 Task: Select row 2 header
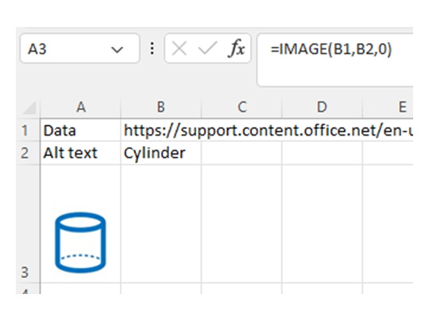point(28,153)
